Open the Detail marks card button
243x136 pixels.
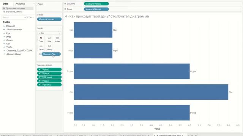[41, 48]
